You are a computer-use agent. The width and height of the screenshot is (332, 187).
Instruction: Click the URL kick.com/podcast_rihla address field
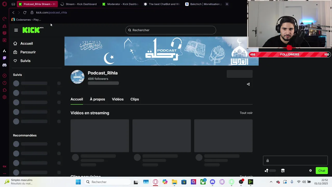pyautogui.click(x=51, y=12)
